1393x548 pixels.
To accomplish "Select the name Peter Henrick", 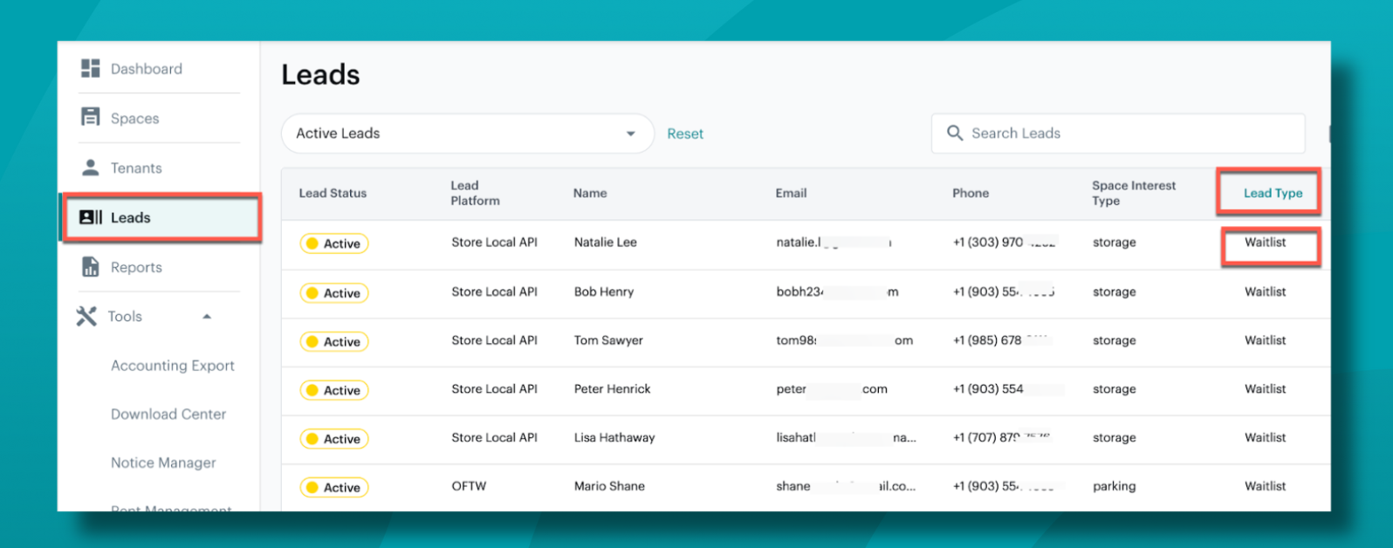I will [612, 389].
